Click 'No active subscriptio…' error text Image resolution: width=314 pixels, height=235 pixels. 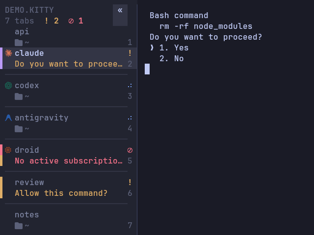pyautogui.click(x=69, y=161)
